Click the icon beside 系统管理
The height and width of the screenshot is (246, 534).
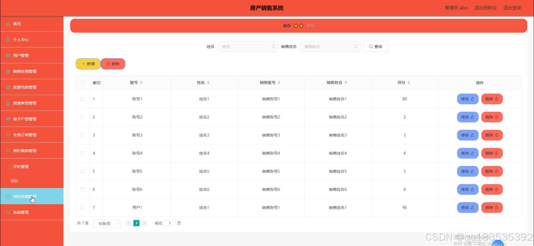(x=8, y=212)
